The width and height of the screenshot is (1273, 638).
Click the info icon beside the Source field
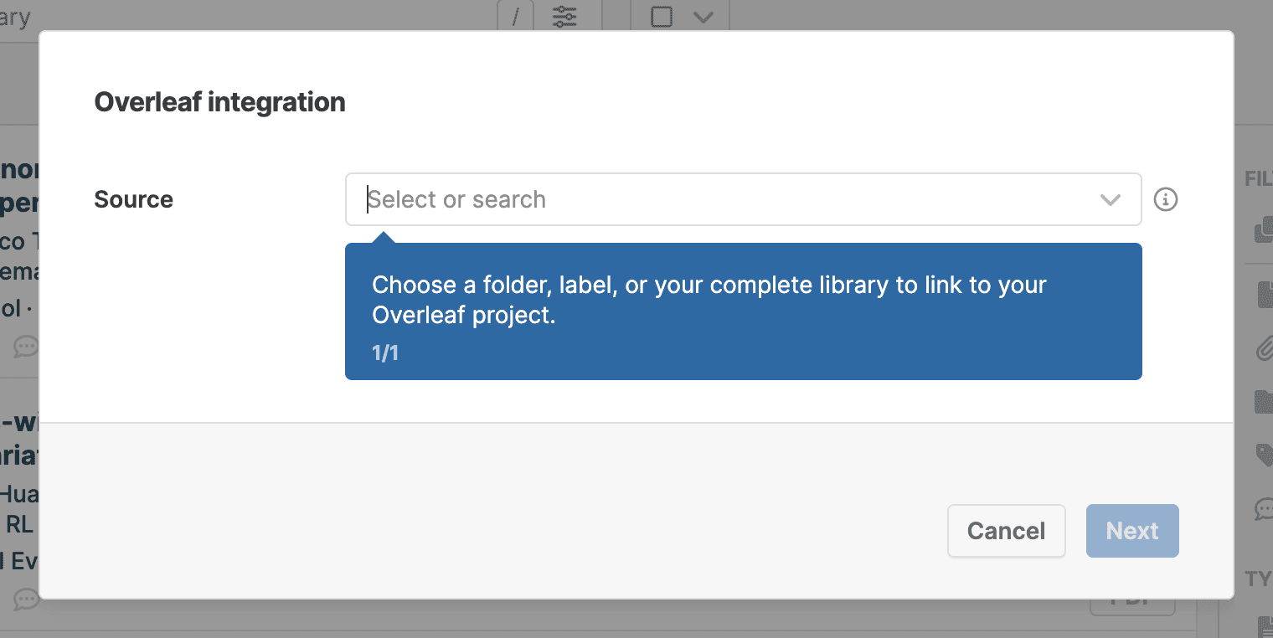pos(1166,199)
